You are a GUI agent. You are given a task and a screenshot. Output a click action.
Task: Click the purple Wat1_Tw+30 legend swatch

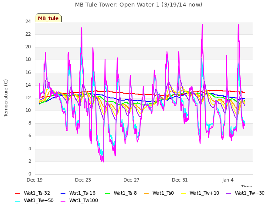[x=228, y=193]
